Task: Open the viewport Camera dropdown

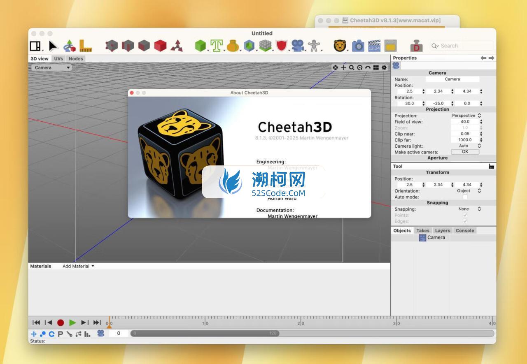Action: pyautogui.click(x=51, y=67)
